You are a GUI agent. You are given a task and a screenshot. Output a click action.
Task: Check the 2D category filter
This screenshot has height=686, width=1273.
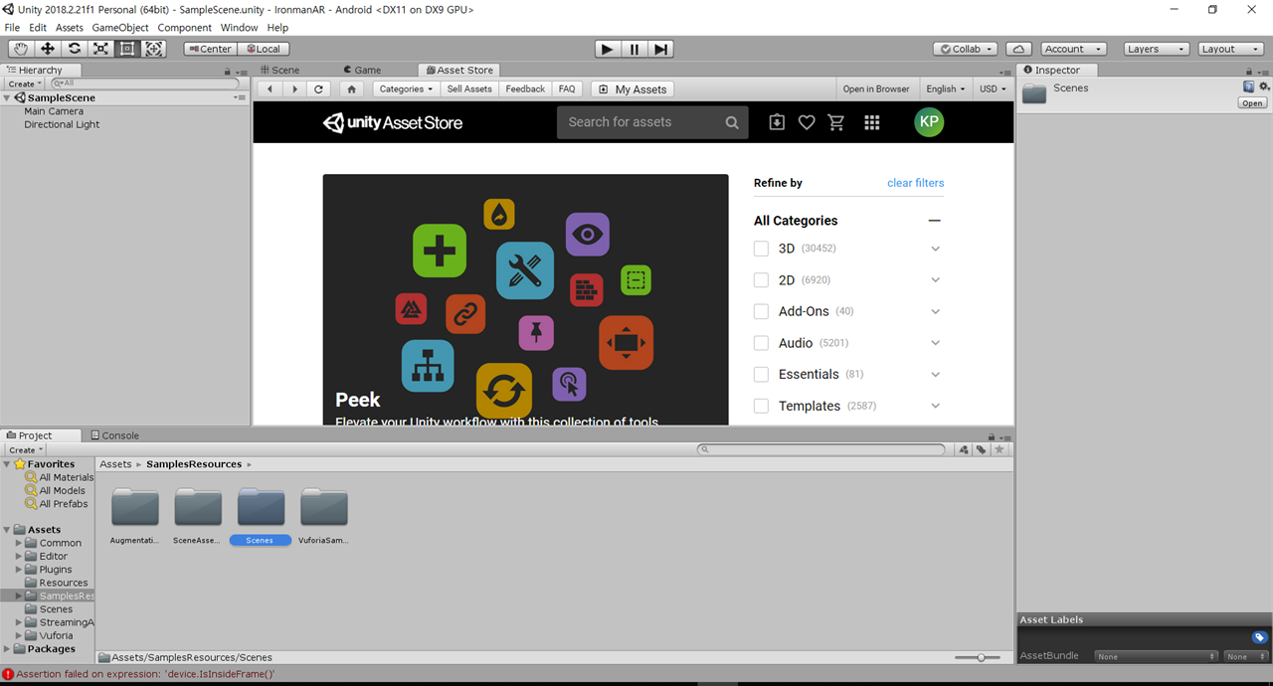coord(761,280)
